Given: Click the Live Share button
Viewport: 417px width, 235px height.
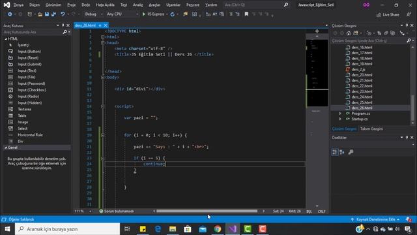Looking at the screenshot, I should pos(388,14).
